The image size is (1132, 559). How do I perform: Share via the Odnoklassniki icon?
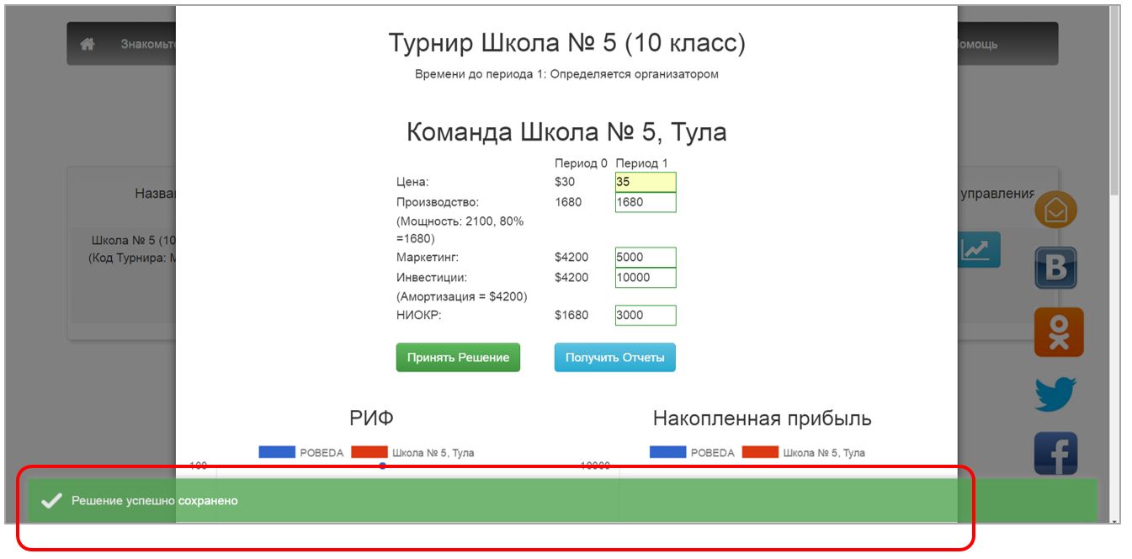1058,331
